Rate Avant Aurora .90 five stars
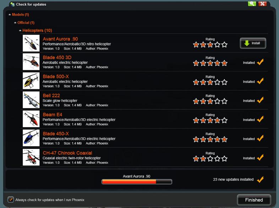This screenshot has height=208, width=279. [224, 45]
